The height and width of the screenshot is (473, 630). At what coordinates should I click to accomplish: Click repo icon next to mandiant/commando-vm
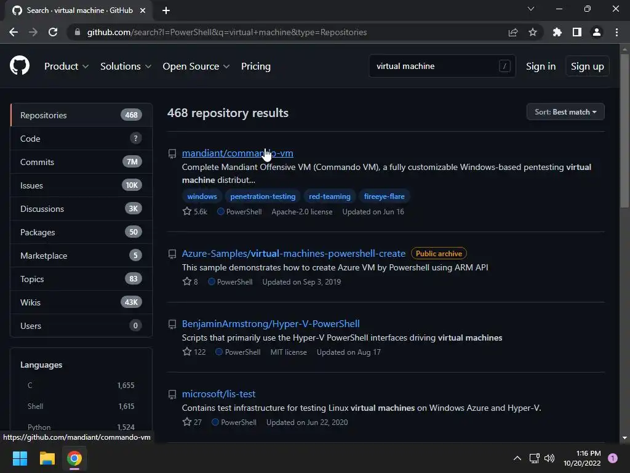[x=172, y=153]
